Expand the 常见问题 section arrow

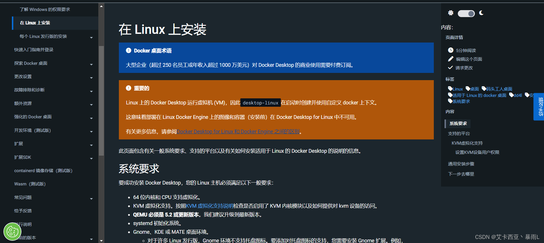91,199
